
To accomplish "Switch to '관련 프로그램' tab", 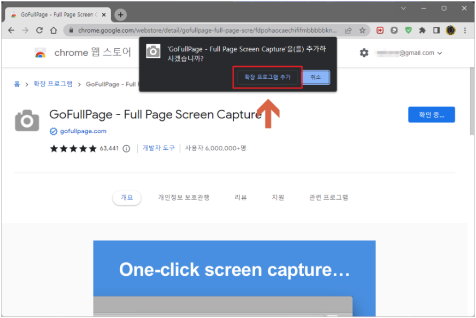I will coord(328,198).
